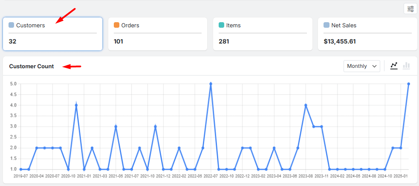Select the Orders metric card
Image resolution: width=419 pixels, height=186 pixels.
(158, 34)
